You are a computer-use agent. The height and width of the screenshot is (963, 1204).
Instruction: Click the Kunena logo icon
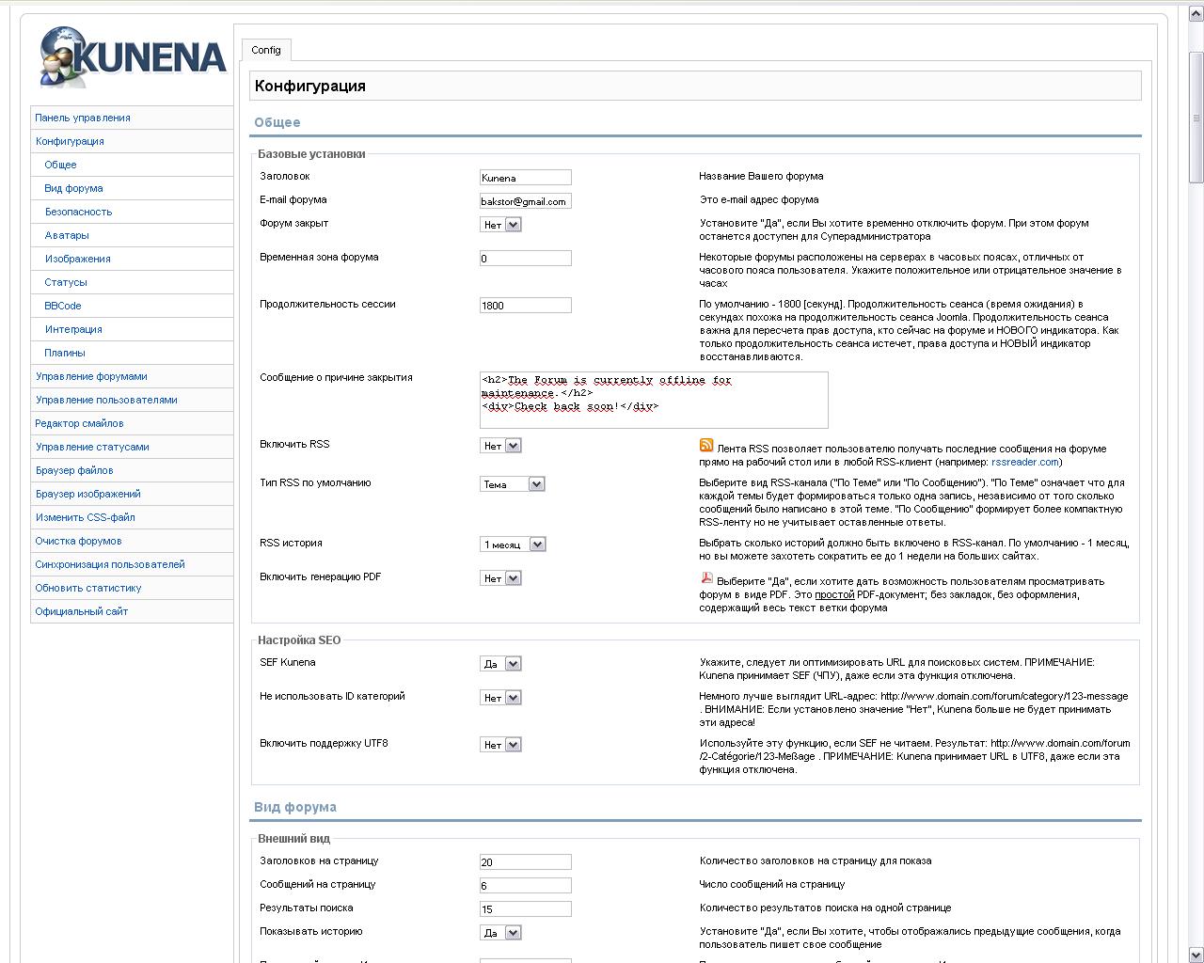pos(133,57)
